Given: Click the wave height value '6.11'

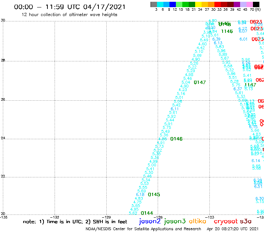Looking at the screenshot, I should click(x=174, y=109).
